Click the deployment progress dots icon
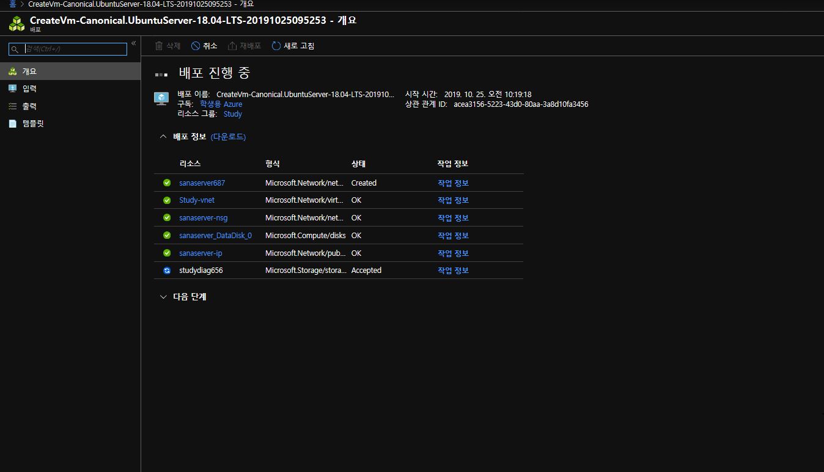 pos(161,74)
